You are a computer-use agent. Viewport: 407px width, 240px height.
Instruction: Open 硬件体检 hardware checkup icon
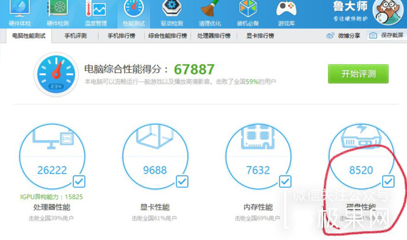[20, 13]
